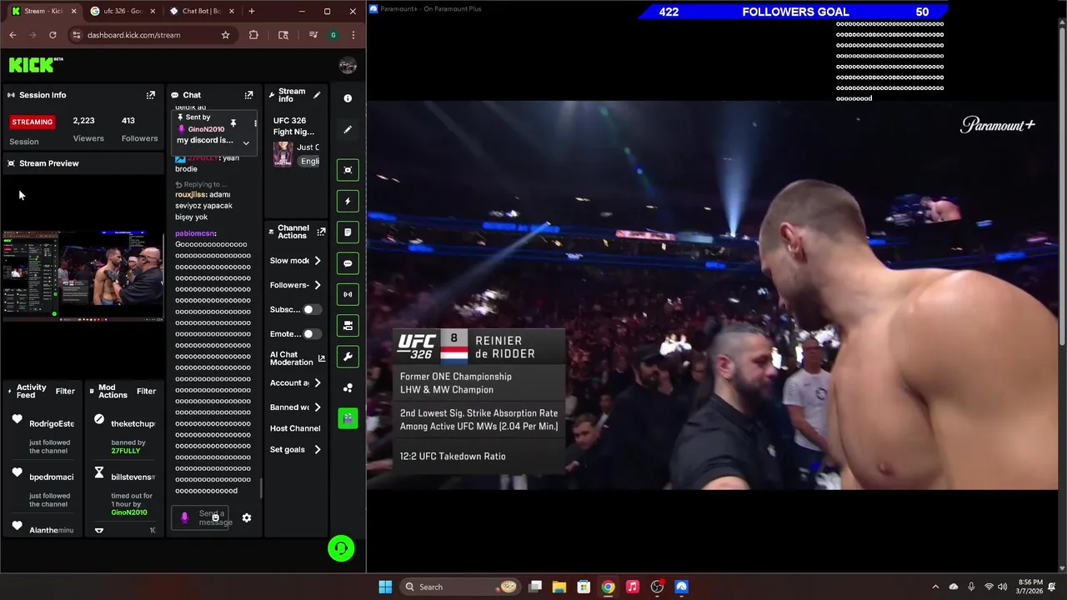Click the stream preview thumbnail
1067x600 pixels.
83,274
